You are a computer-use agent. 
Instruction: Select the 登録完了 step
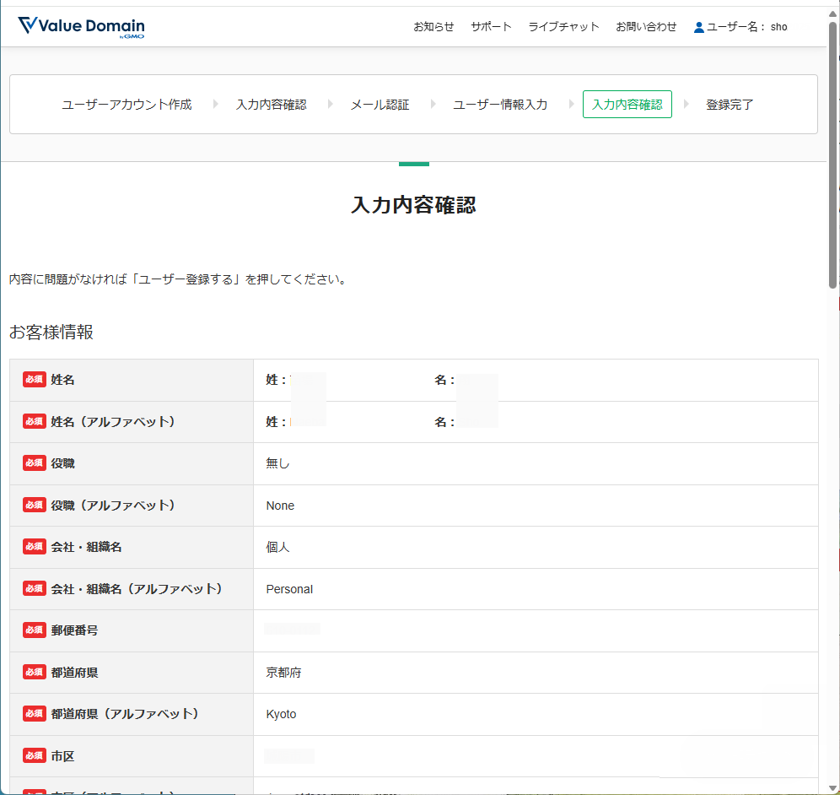pos(730,105)
